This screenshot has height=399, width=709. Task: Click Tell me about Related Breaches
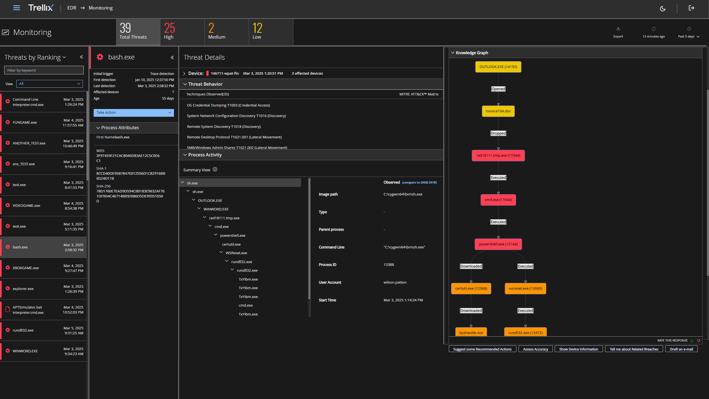[x=634, y=349]
